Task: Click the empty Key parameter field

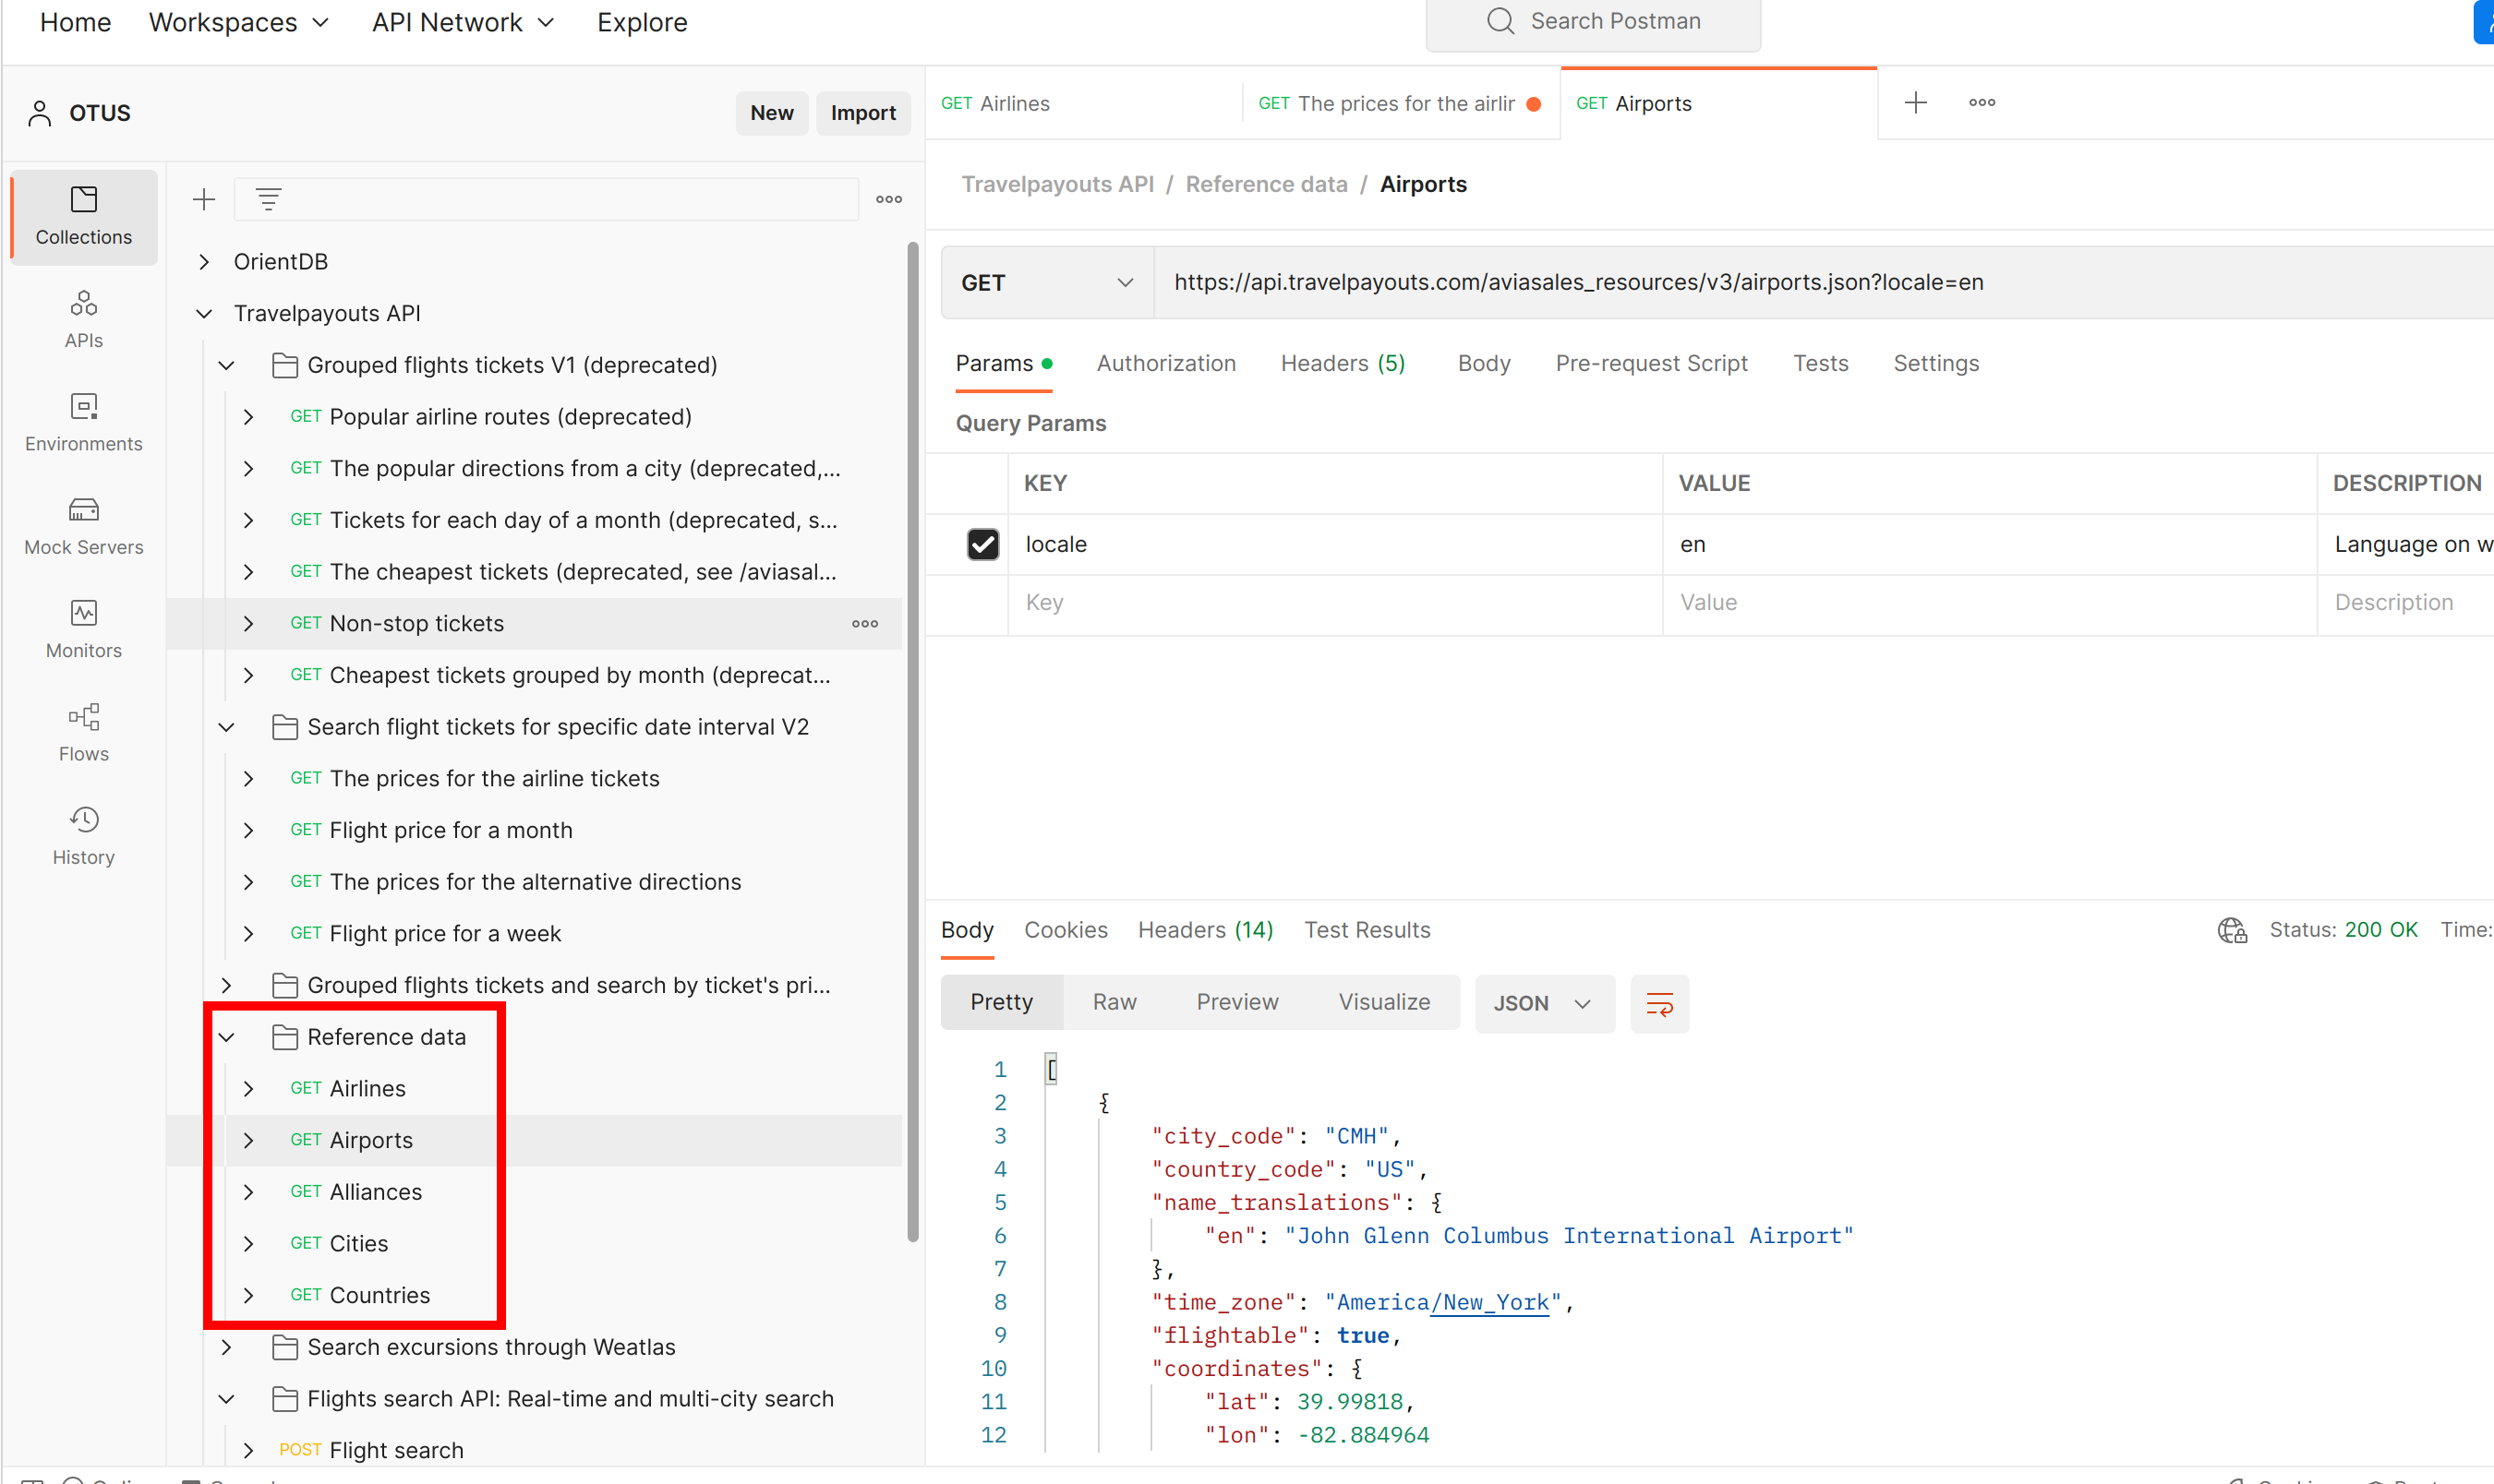Action: coord(1334,602)
